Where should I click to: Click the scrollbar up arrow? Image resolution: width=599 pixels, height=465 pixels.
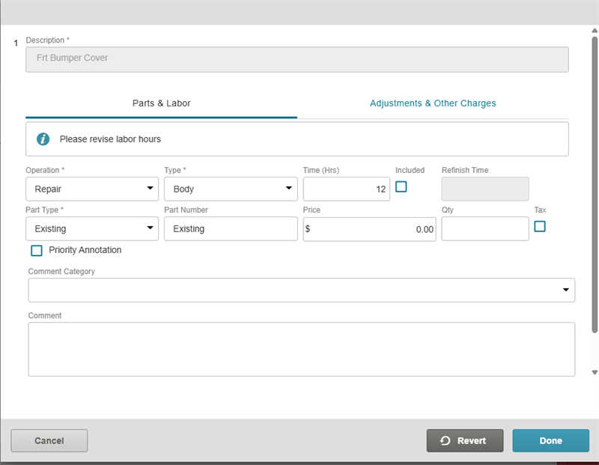tap(595, 31)
